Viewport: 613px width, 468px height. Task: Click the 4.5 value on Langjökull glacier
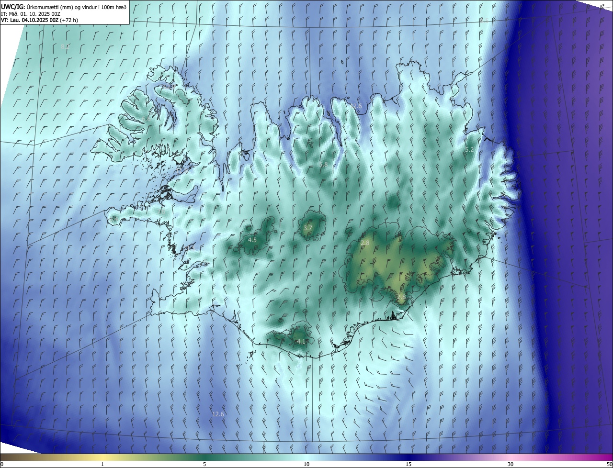pyautogui.click(x=252, y=240)
